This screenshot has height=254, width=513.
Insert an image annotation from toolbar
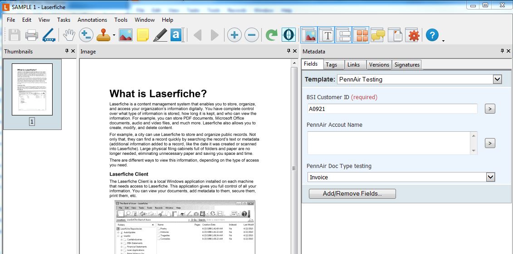pos(126,34)
